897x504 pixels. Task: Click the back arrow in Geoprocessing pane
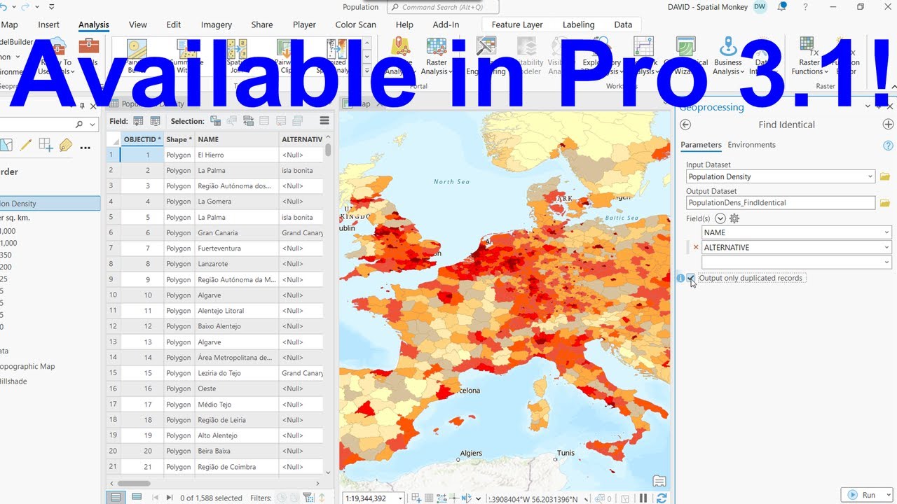685,125
